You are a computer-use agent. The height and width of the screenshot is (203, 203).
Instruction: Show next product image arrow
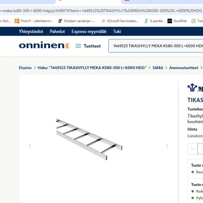click(167, 146)
